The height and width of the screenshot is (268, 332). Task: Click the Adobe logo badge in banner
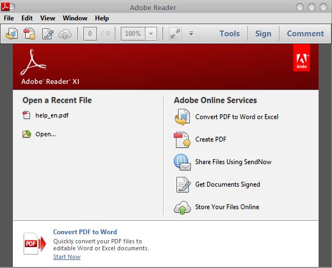(301, 58)
